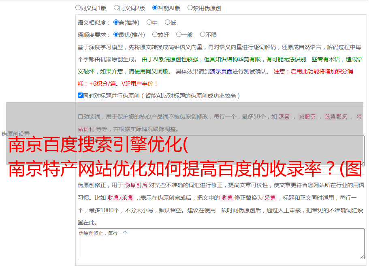Click the 减肥茶 example tag
Viewport: 369px width, 267px height.
click(307, 116)
